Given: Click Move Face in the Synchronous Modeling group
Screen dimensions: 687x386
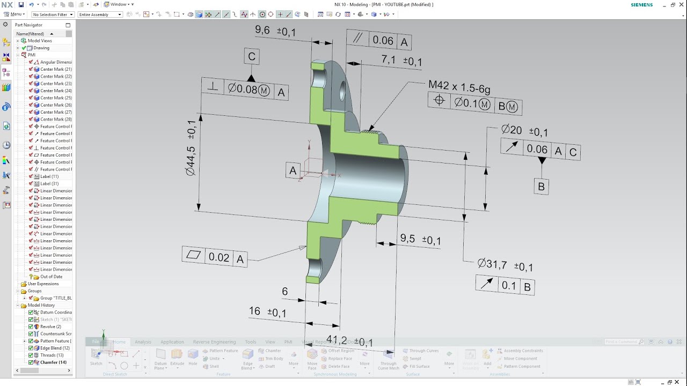Looking at the screenshot, I should coord(312,359).
